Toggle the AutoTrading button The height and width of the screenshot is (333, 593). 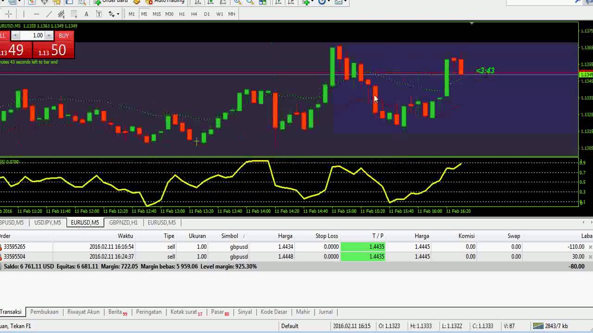164,2
